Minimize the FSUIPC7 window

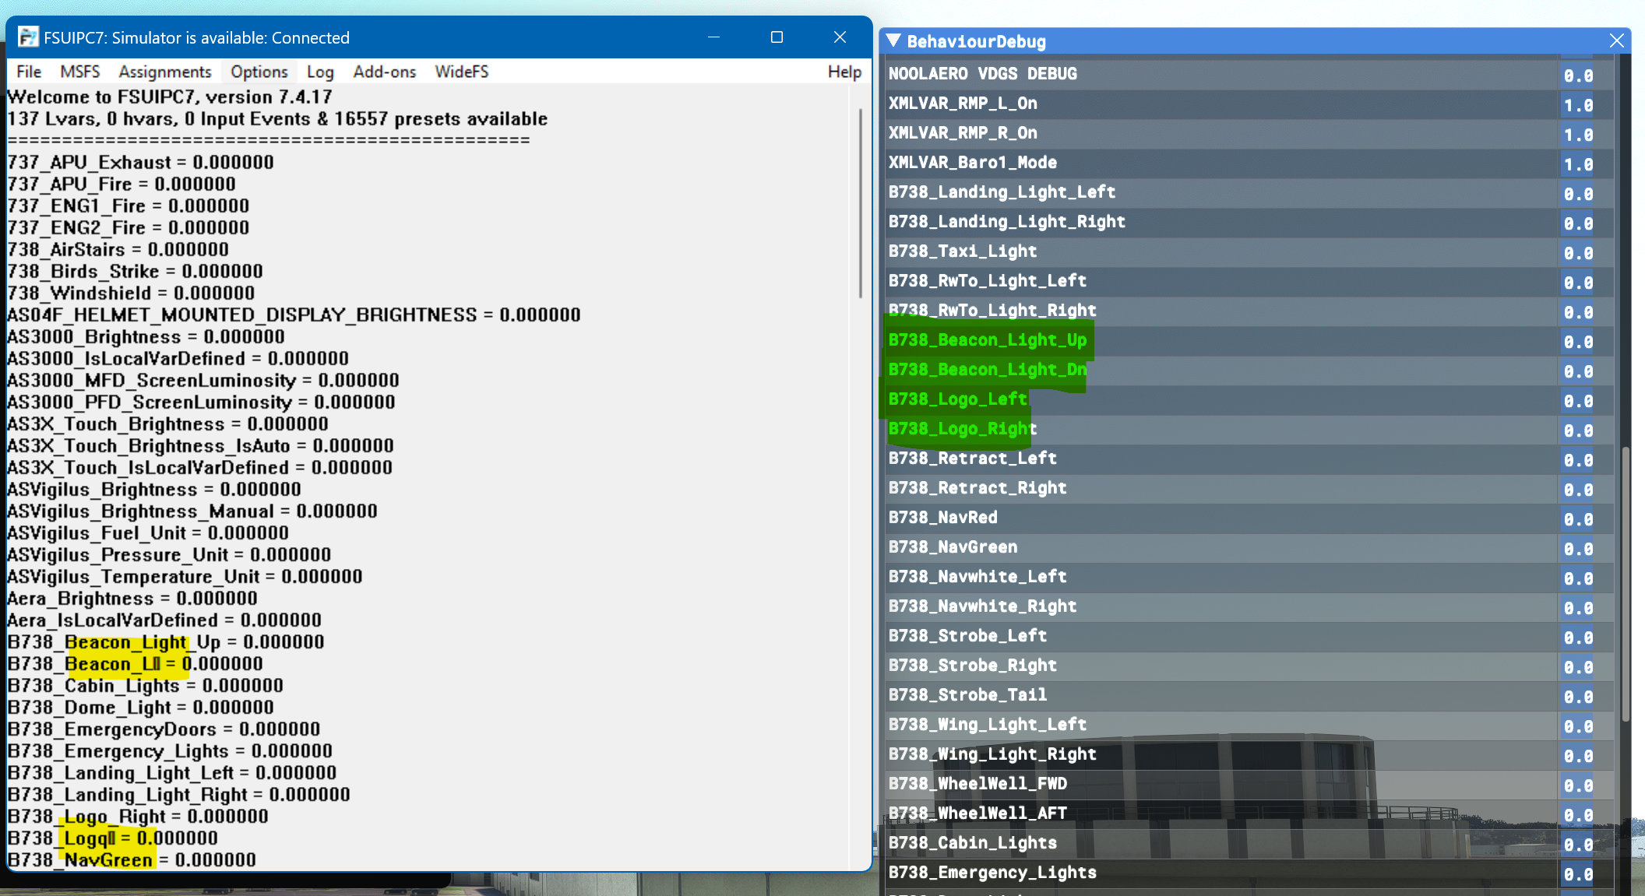713,37
